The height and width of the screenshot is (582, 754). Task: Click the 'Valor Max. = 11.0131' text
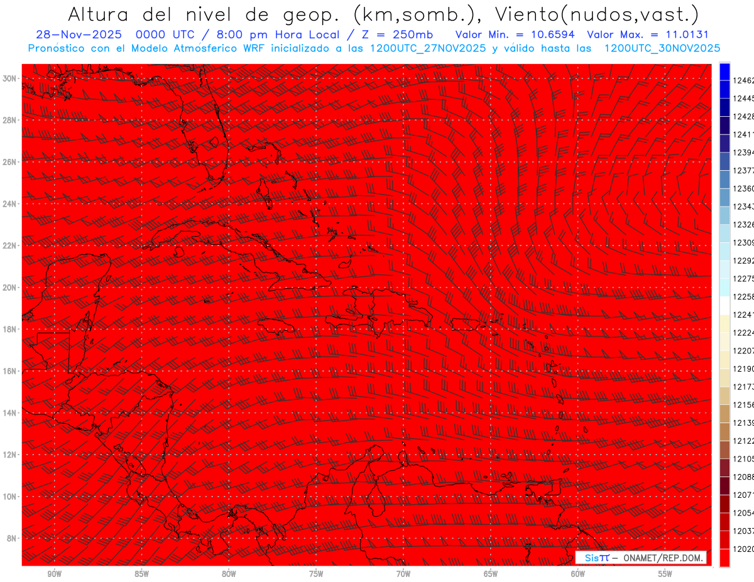(647, 35)
